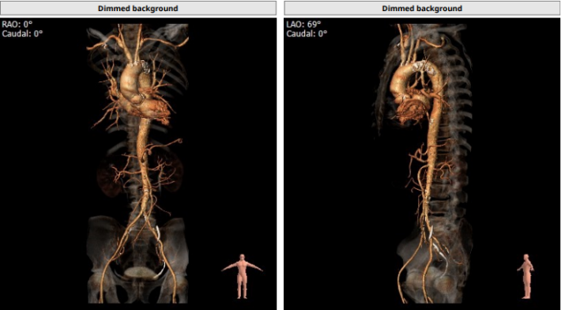
Task: Select the frontal human orientation figure
Action: point(242,276)
